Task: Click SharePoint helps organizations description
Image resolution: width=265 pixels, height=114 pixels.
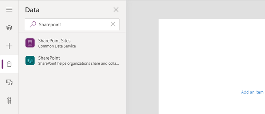Action: point(79,64)
